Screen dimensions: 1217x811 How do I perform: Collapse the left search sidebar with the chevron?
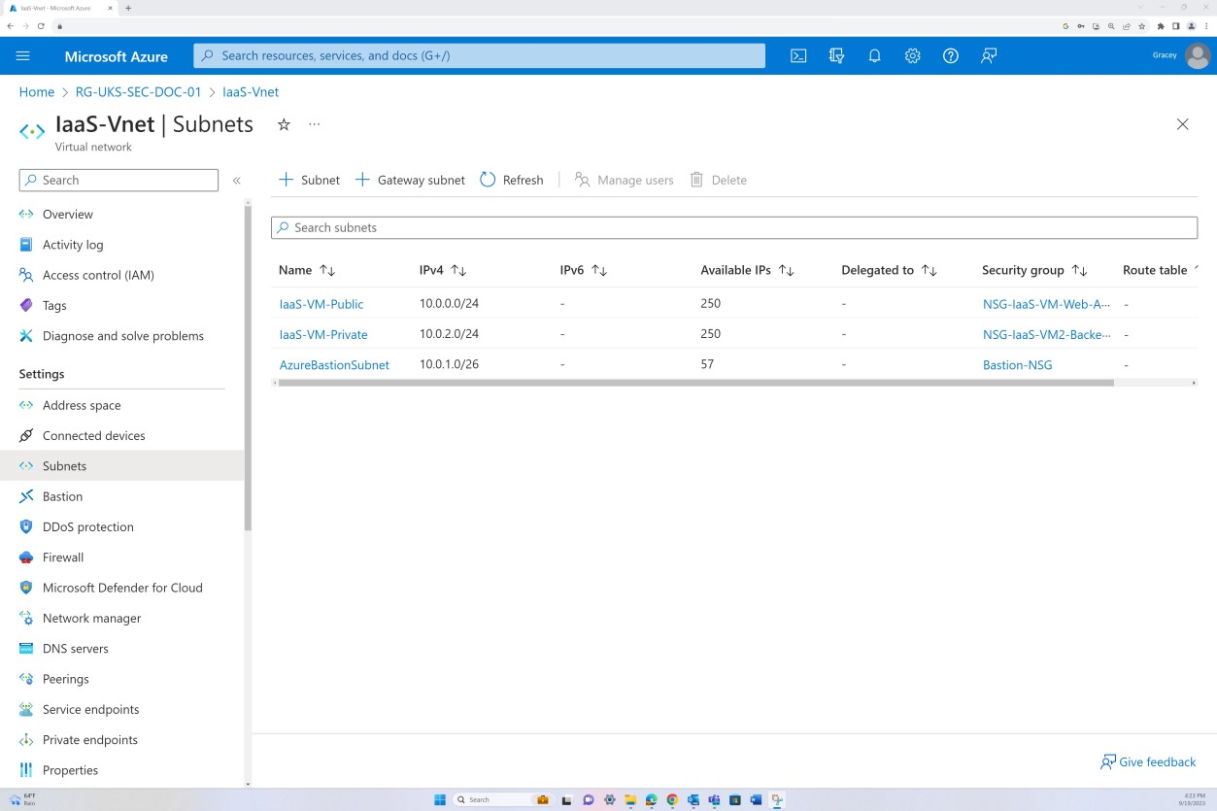pos(236,180)
